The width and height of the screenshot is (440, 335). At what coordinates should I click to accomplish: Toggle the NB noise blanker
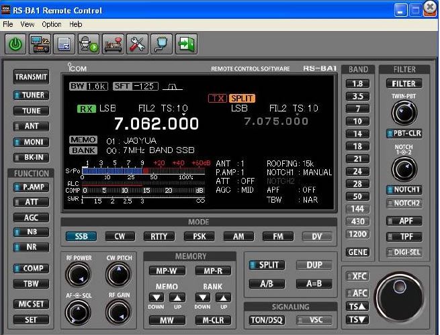31,233
